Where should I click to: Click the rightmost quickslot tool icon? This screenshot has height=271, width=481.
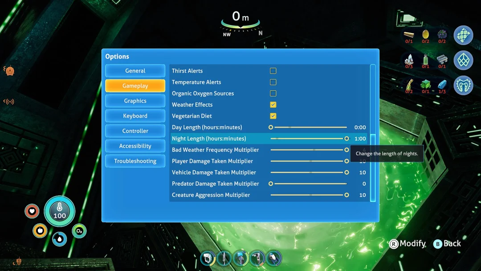[273, 258]
